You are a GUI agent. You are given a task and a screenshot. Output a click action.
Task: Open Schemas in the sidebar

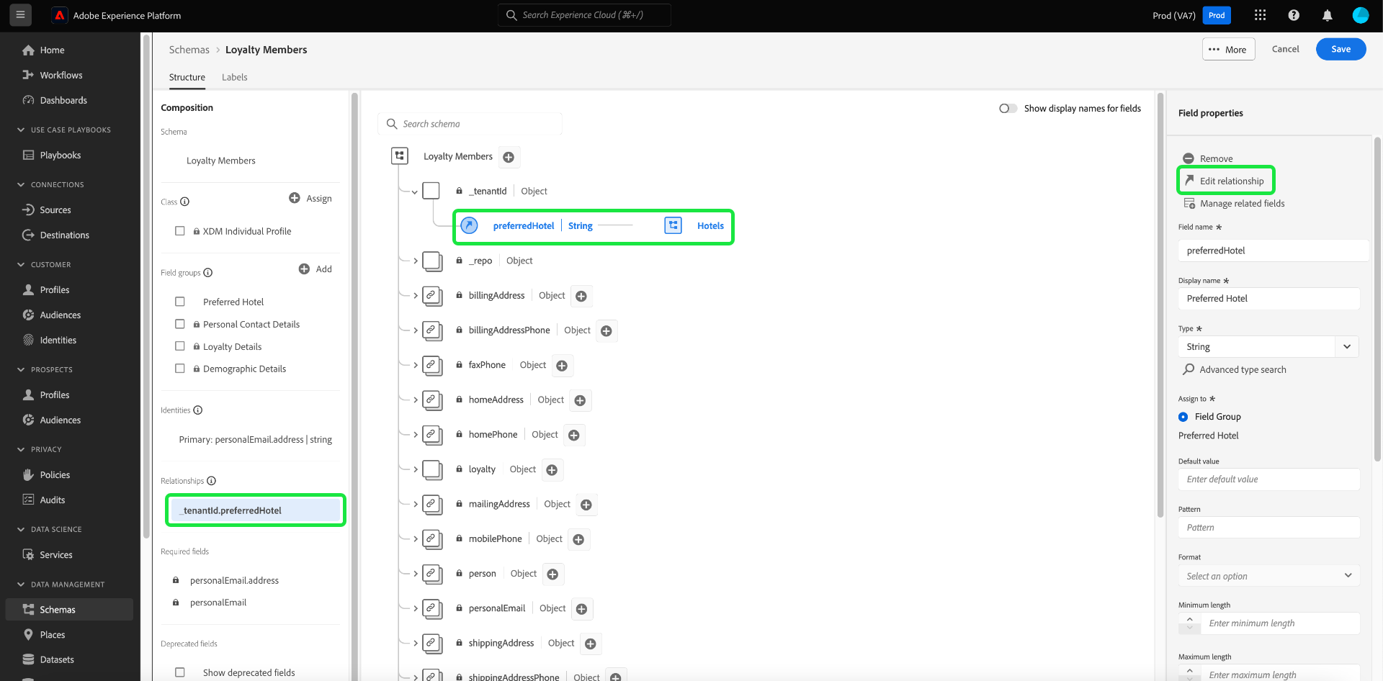[69, 610]
